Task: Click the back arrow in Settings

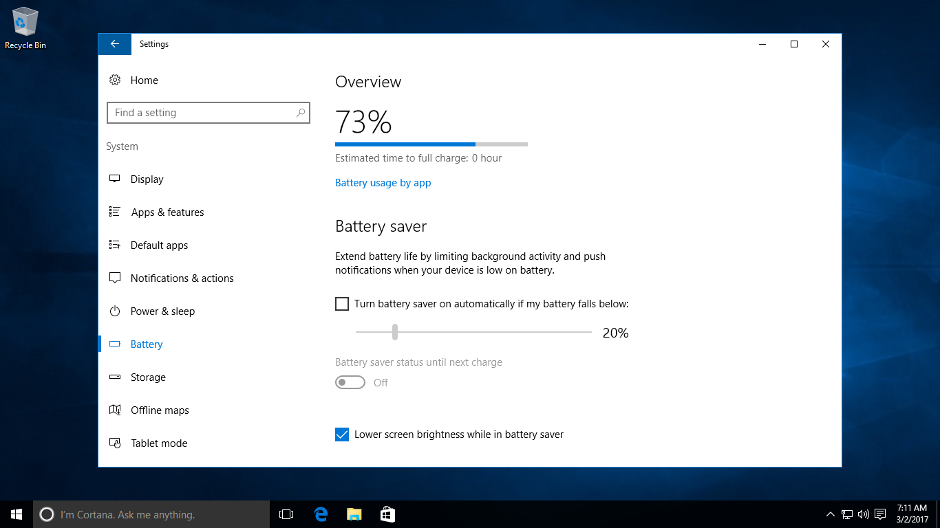Action: pos(114,44)
